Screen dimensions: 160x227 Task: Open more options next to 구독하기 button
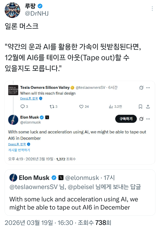(x=148, y=119)
